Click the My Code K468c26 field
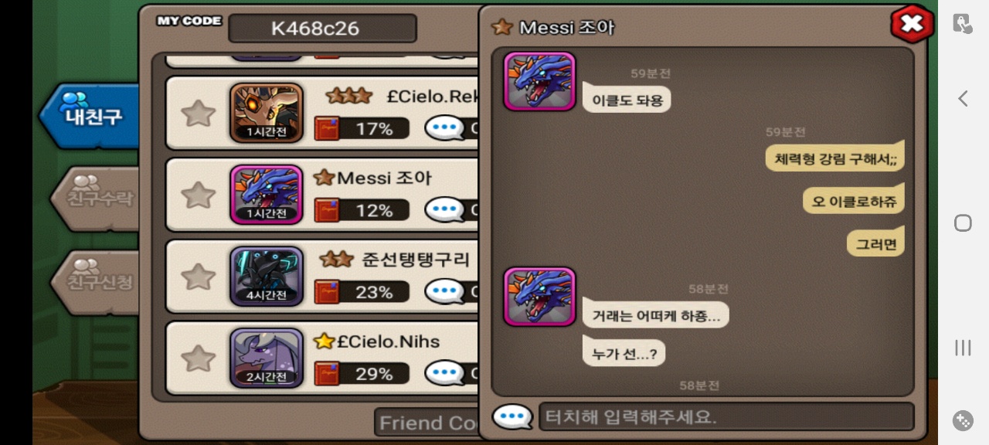The image size is (989, 445). [322, 29]
